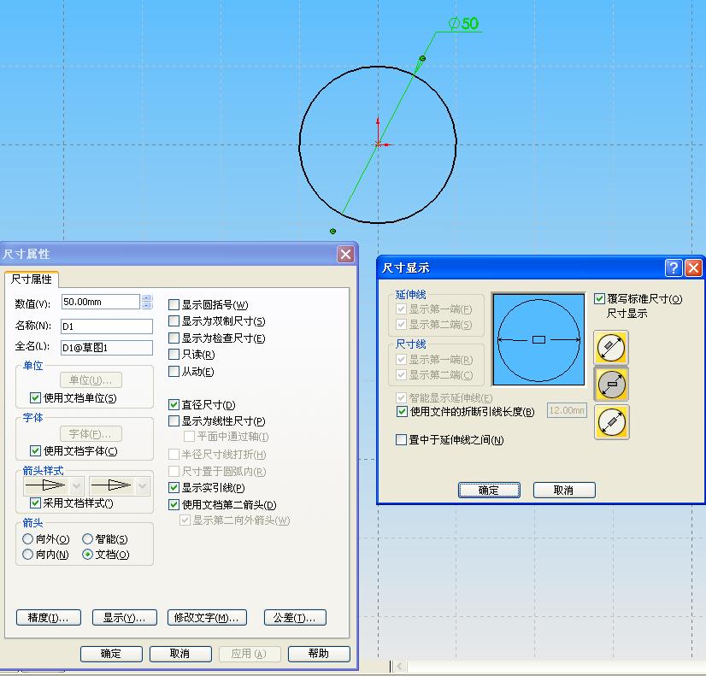Check the 从动(E) option
The image size is (706, 676).
click(x=174, y=371)
